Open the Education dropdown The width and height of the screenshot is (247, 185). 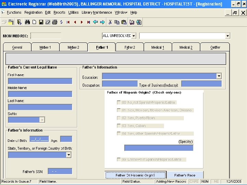coord(219,76)
